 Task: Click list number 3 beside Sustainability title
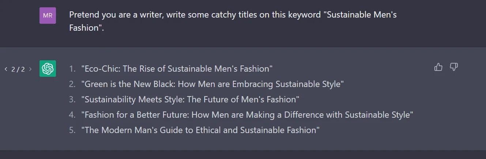72,99
